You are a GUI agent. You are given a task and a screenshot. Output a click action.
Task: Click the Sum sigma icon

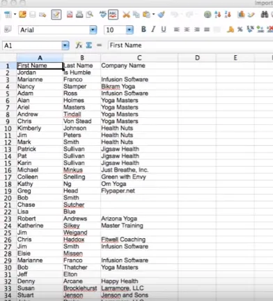pyautogui.click(x=89, y=45)
